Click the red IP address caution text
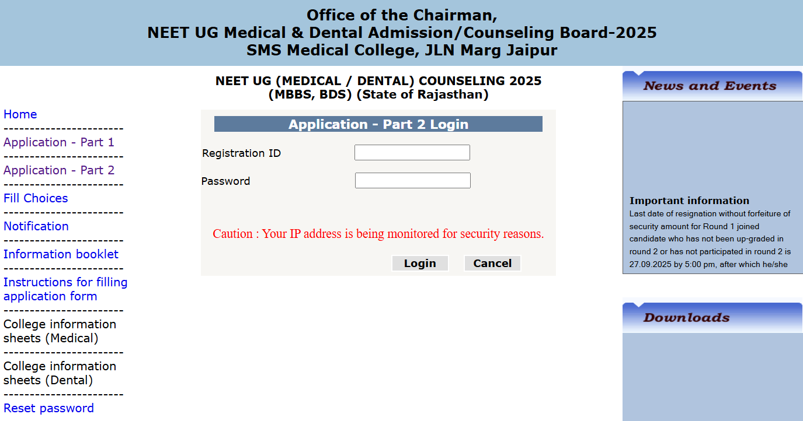The image size is (803, 421). 378,234
